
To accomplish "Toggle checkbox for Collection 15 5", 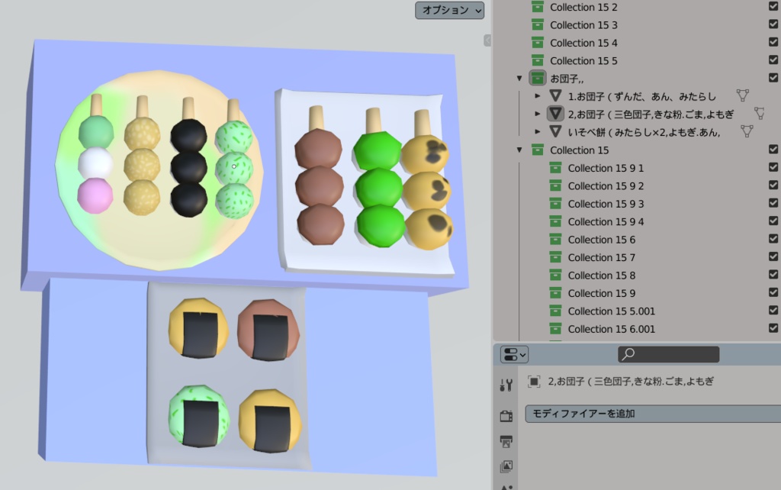I will tap(773, 60).
